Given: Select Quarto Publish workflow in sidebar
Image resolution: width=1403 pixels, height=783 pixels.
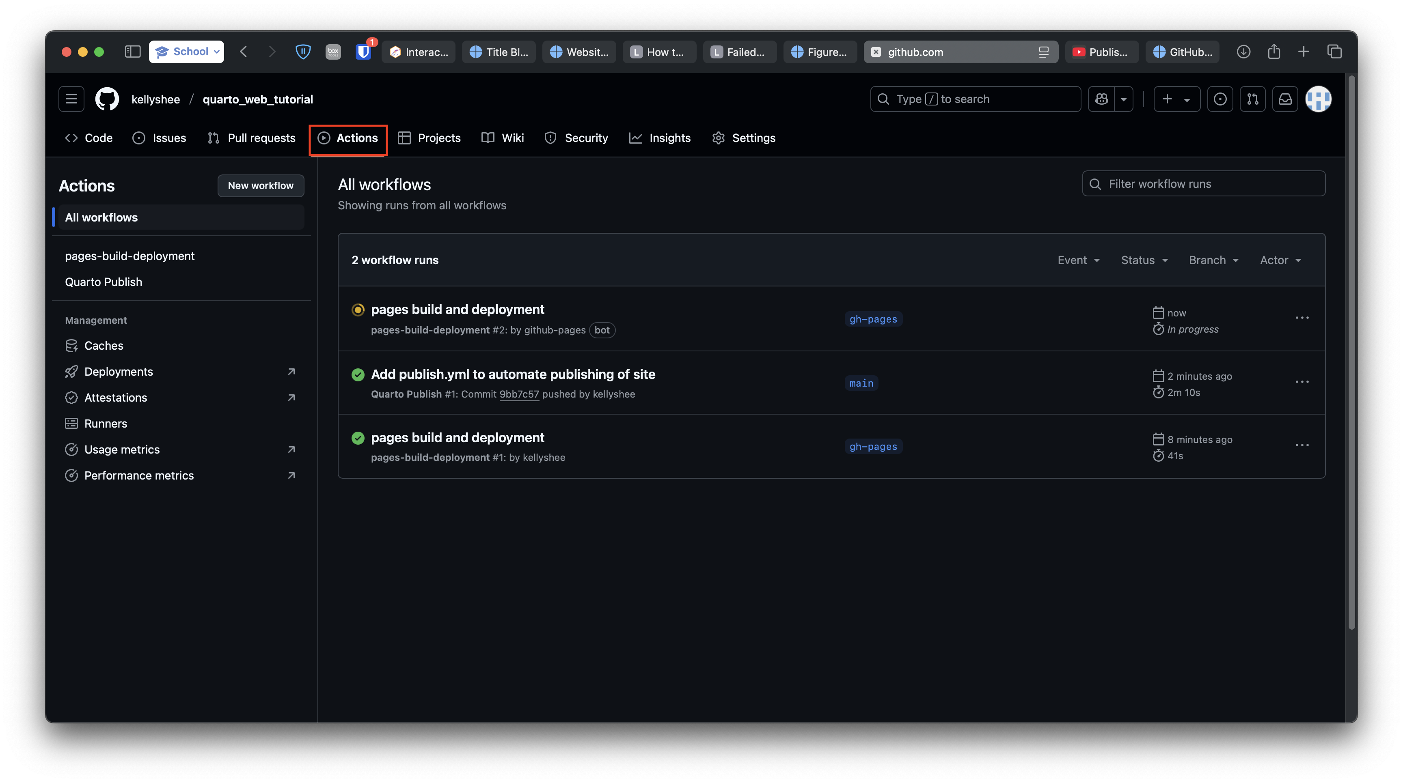Looking at the screenshot, I should tap(104, 282).
